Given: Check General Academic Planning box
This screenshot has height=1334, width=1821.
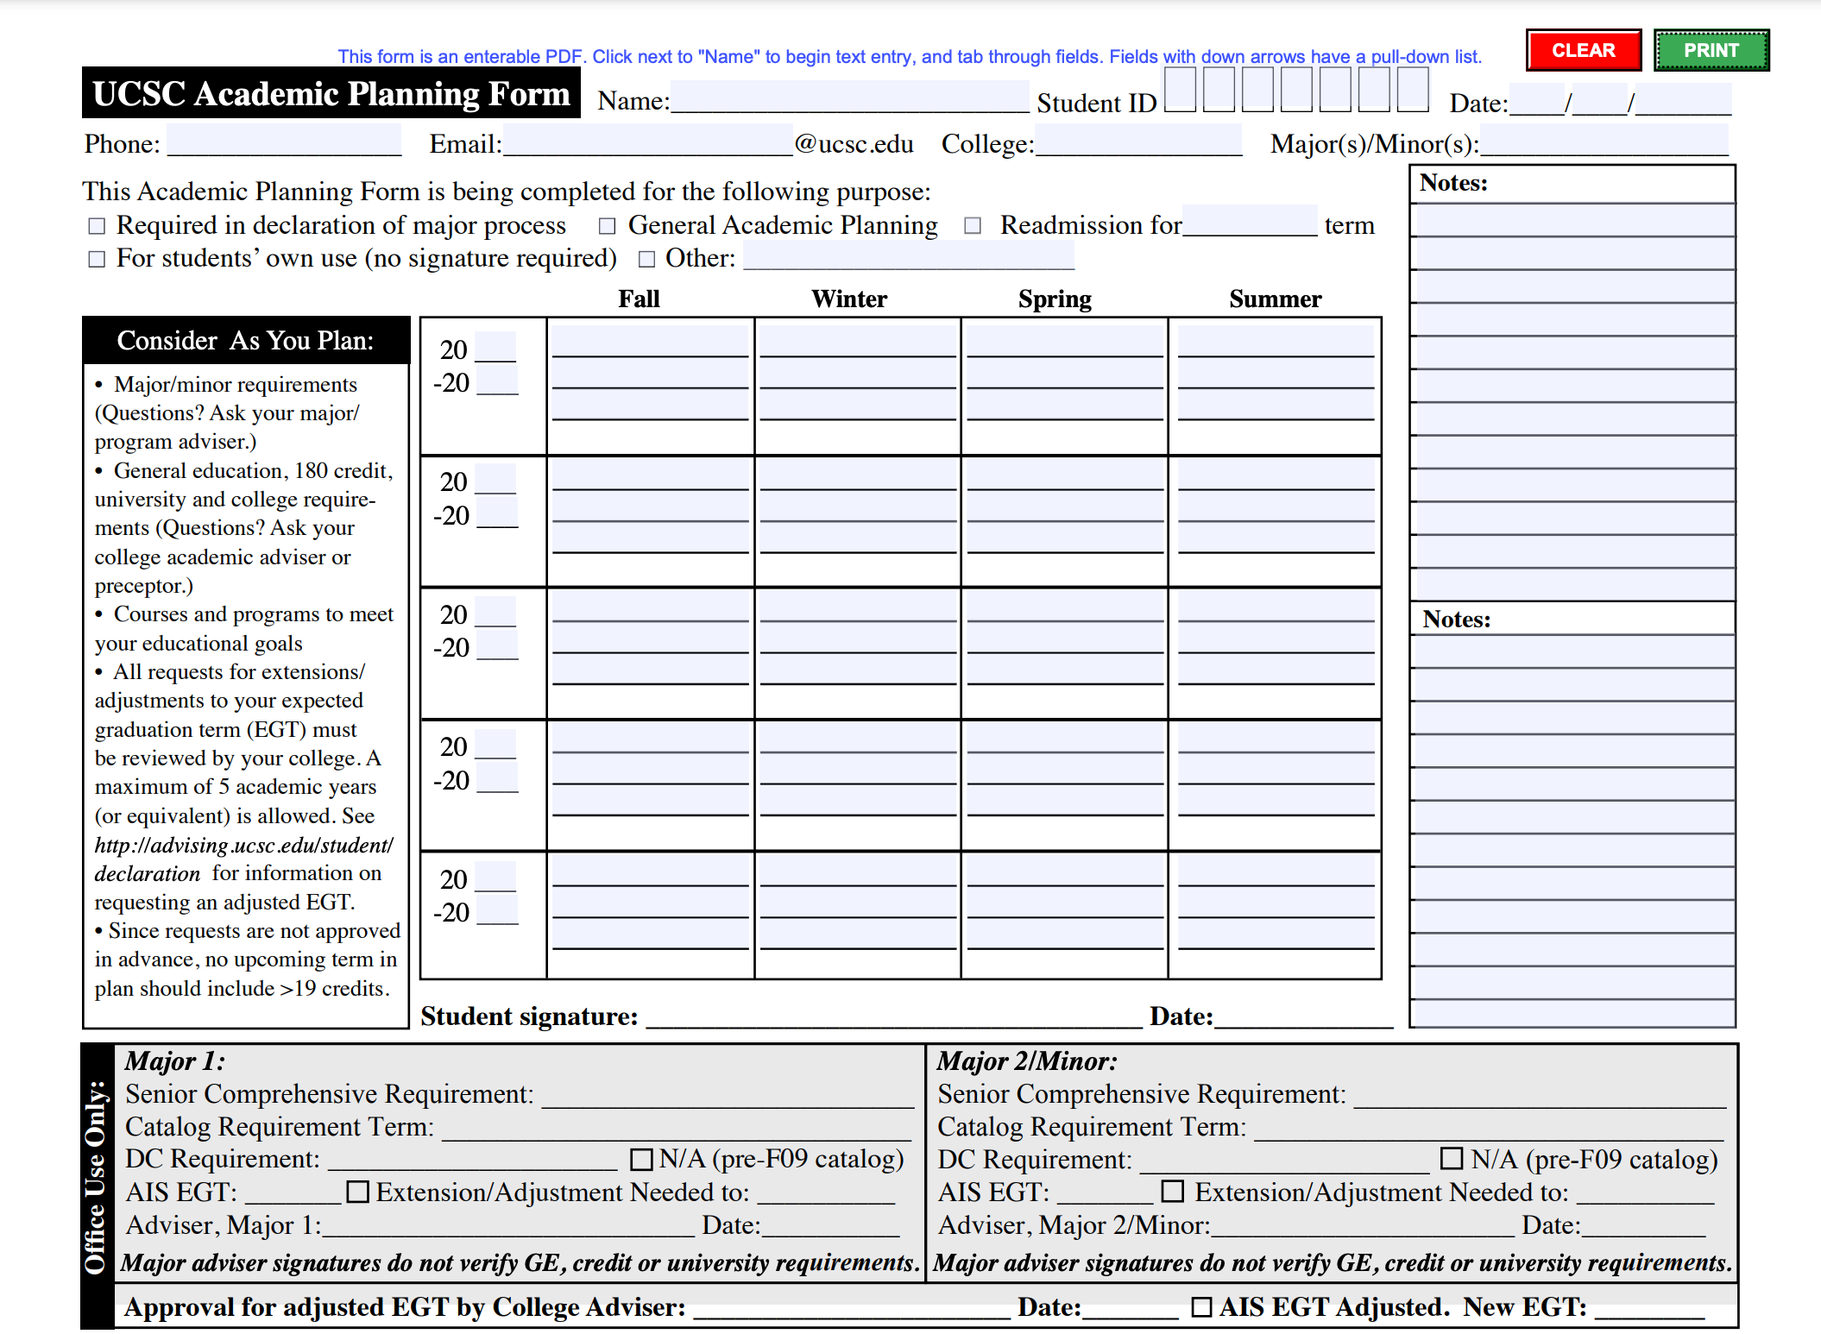Looking at the screenshot, I should click(x=608, y=226).
